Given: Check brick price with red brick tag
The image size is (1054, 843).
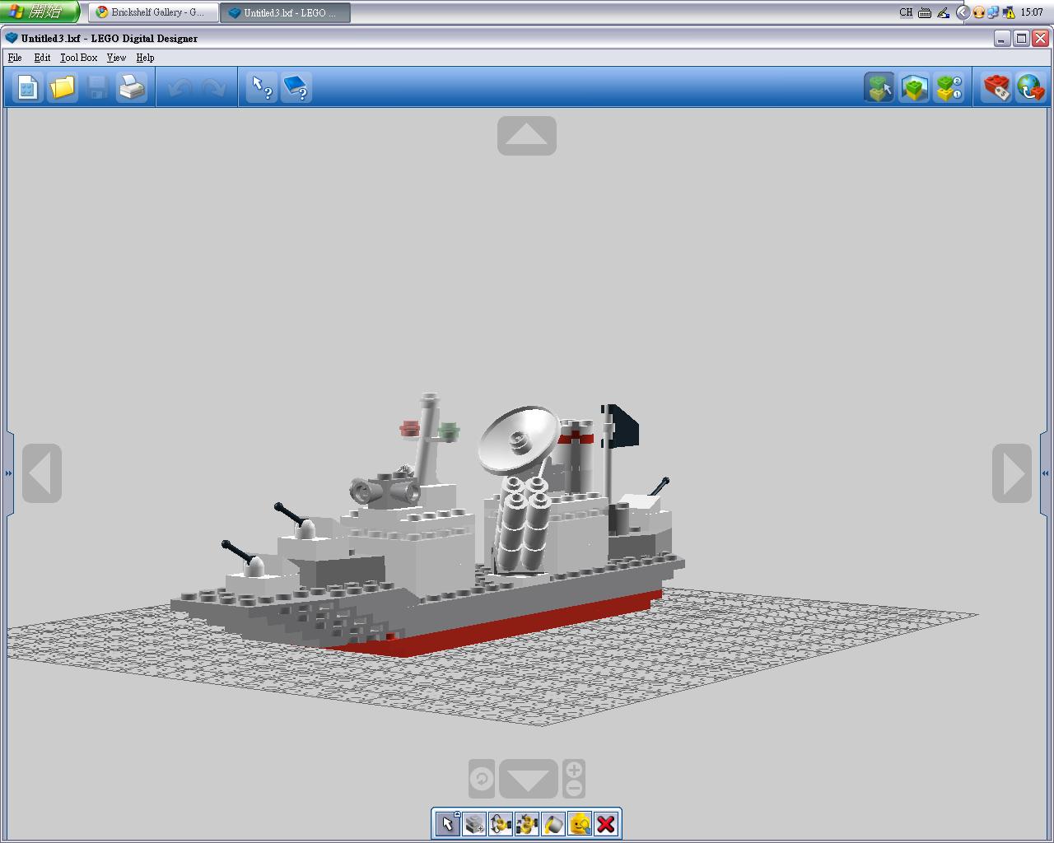Looking at the screenshot, I should click(996, 87).
